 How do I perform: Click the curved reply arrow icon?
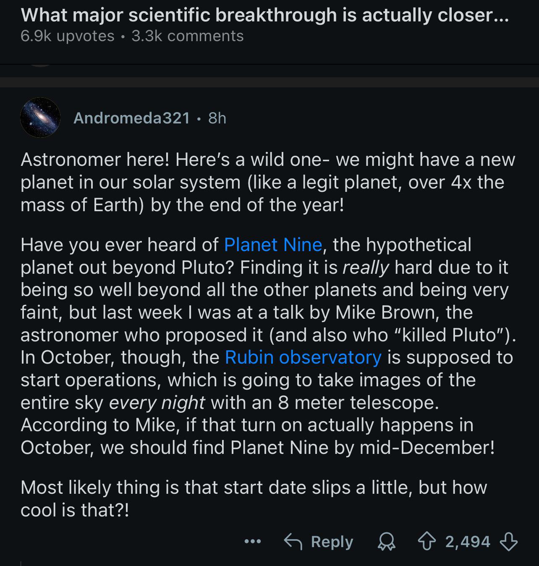(293, 542)
